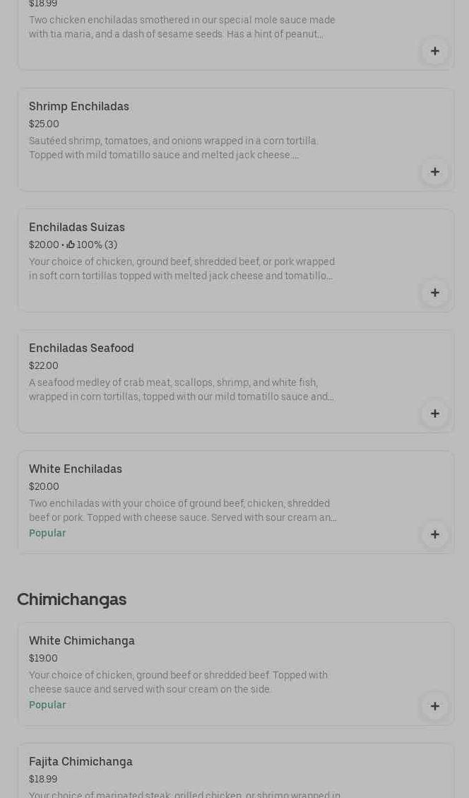This screenshot has width=469, height=798.
Task: Click the $25.00 price of Shrimp Enchiladas
Action: point(44,124)
